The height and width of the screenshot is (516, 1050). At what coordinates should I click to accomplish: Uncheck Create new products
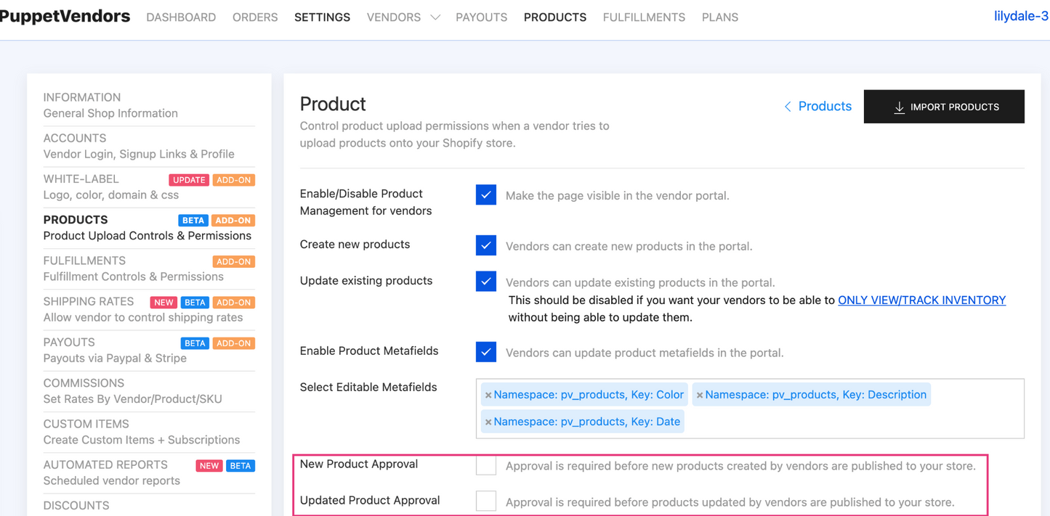[x=486, y=245]
